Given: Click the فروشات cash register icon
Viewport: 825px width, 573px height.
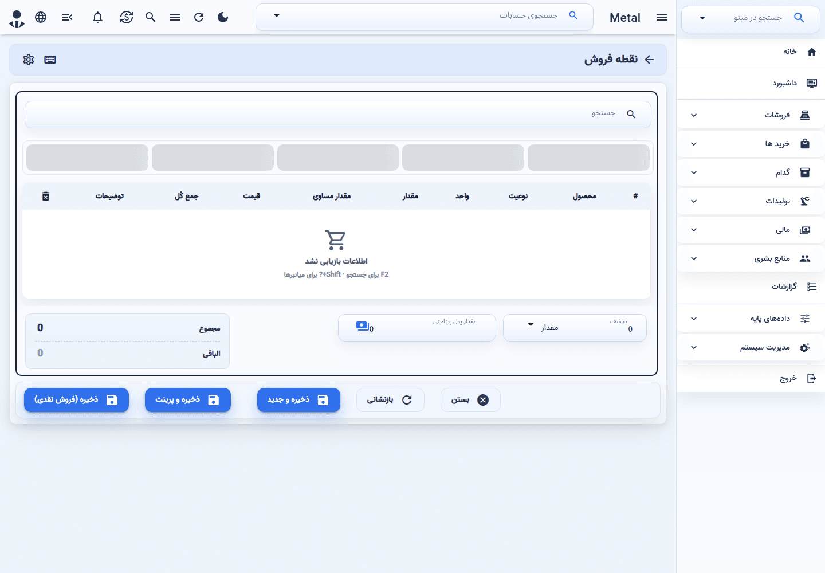Looking at the screenshot, I should point(805,115).
